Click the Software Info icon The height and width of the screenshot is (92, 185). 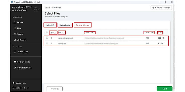coord(14,83)
